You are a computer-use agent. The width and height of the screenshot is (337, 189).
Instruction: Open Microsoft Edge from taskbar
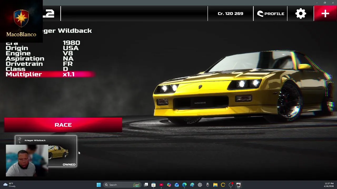click(x=184, y=185)
